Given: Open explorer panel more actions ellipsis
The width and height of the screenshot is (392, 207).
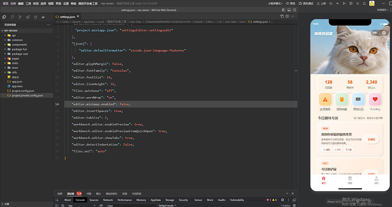Looking at the screenshot, I should [48, 25].
